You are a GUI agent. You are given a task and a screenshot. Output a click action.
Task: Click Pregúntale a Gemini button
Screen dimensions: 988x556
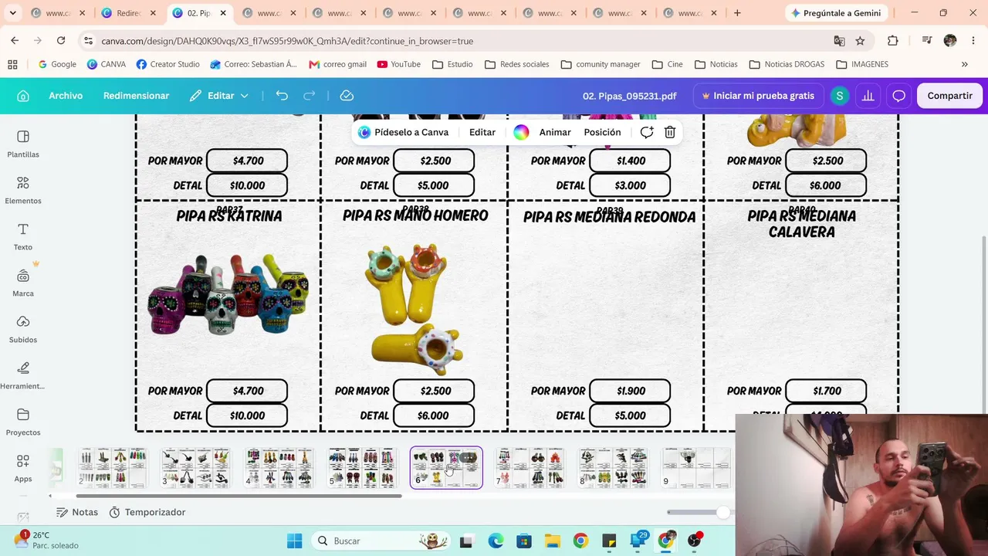pos(836,13)
